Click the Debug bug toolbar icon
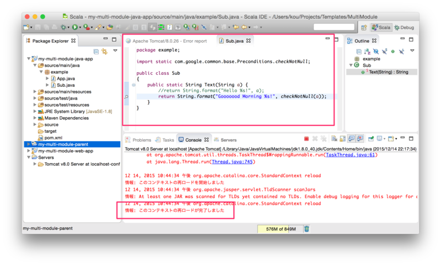Viewport: 441px width, 265px height. [64, 27]
